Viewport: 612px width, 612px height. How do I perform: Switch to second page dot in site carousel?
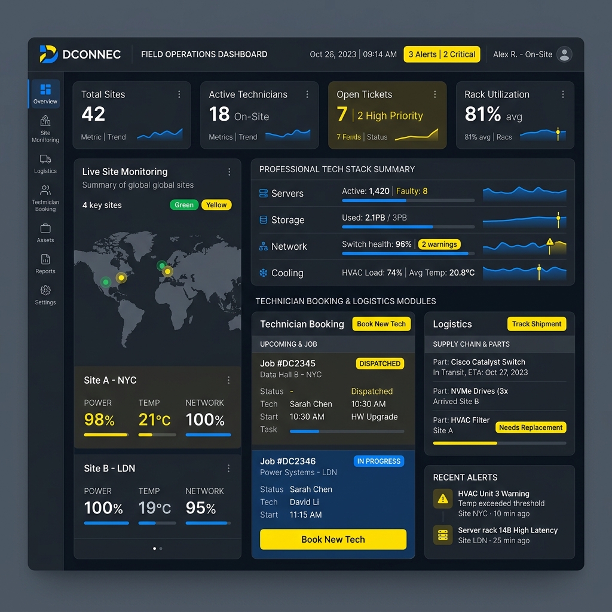click(161, 548)
